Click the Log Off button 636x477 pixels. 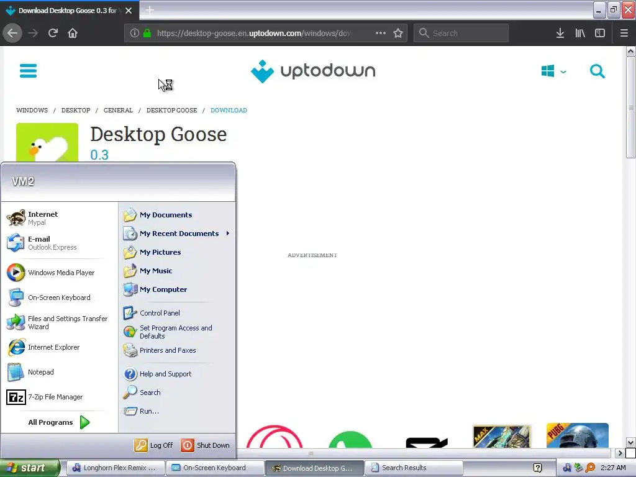153,445
